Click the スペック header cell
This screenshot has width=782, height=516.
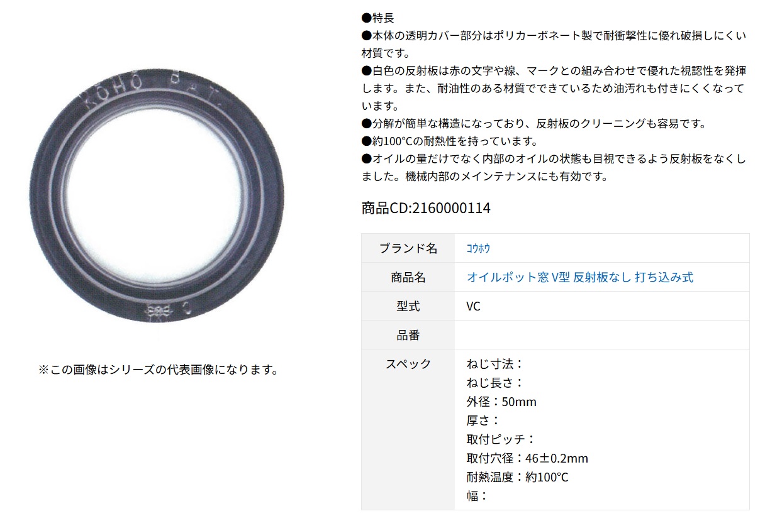pos(408,429)
